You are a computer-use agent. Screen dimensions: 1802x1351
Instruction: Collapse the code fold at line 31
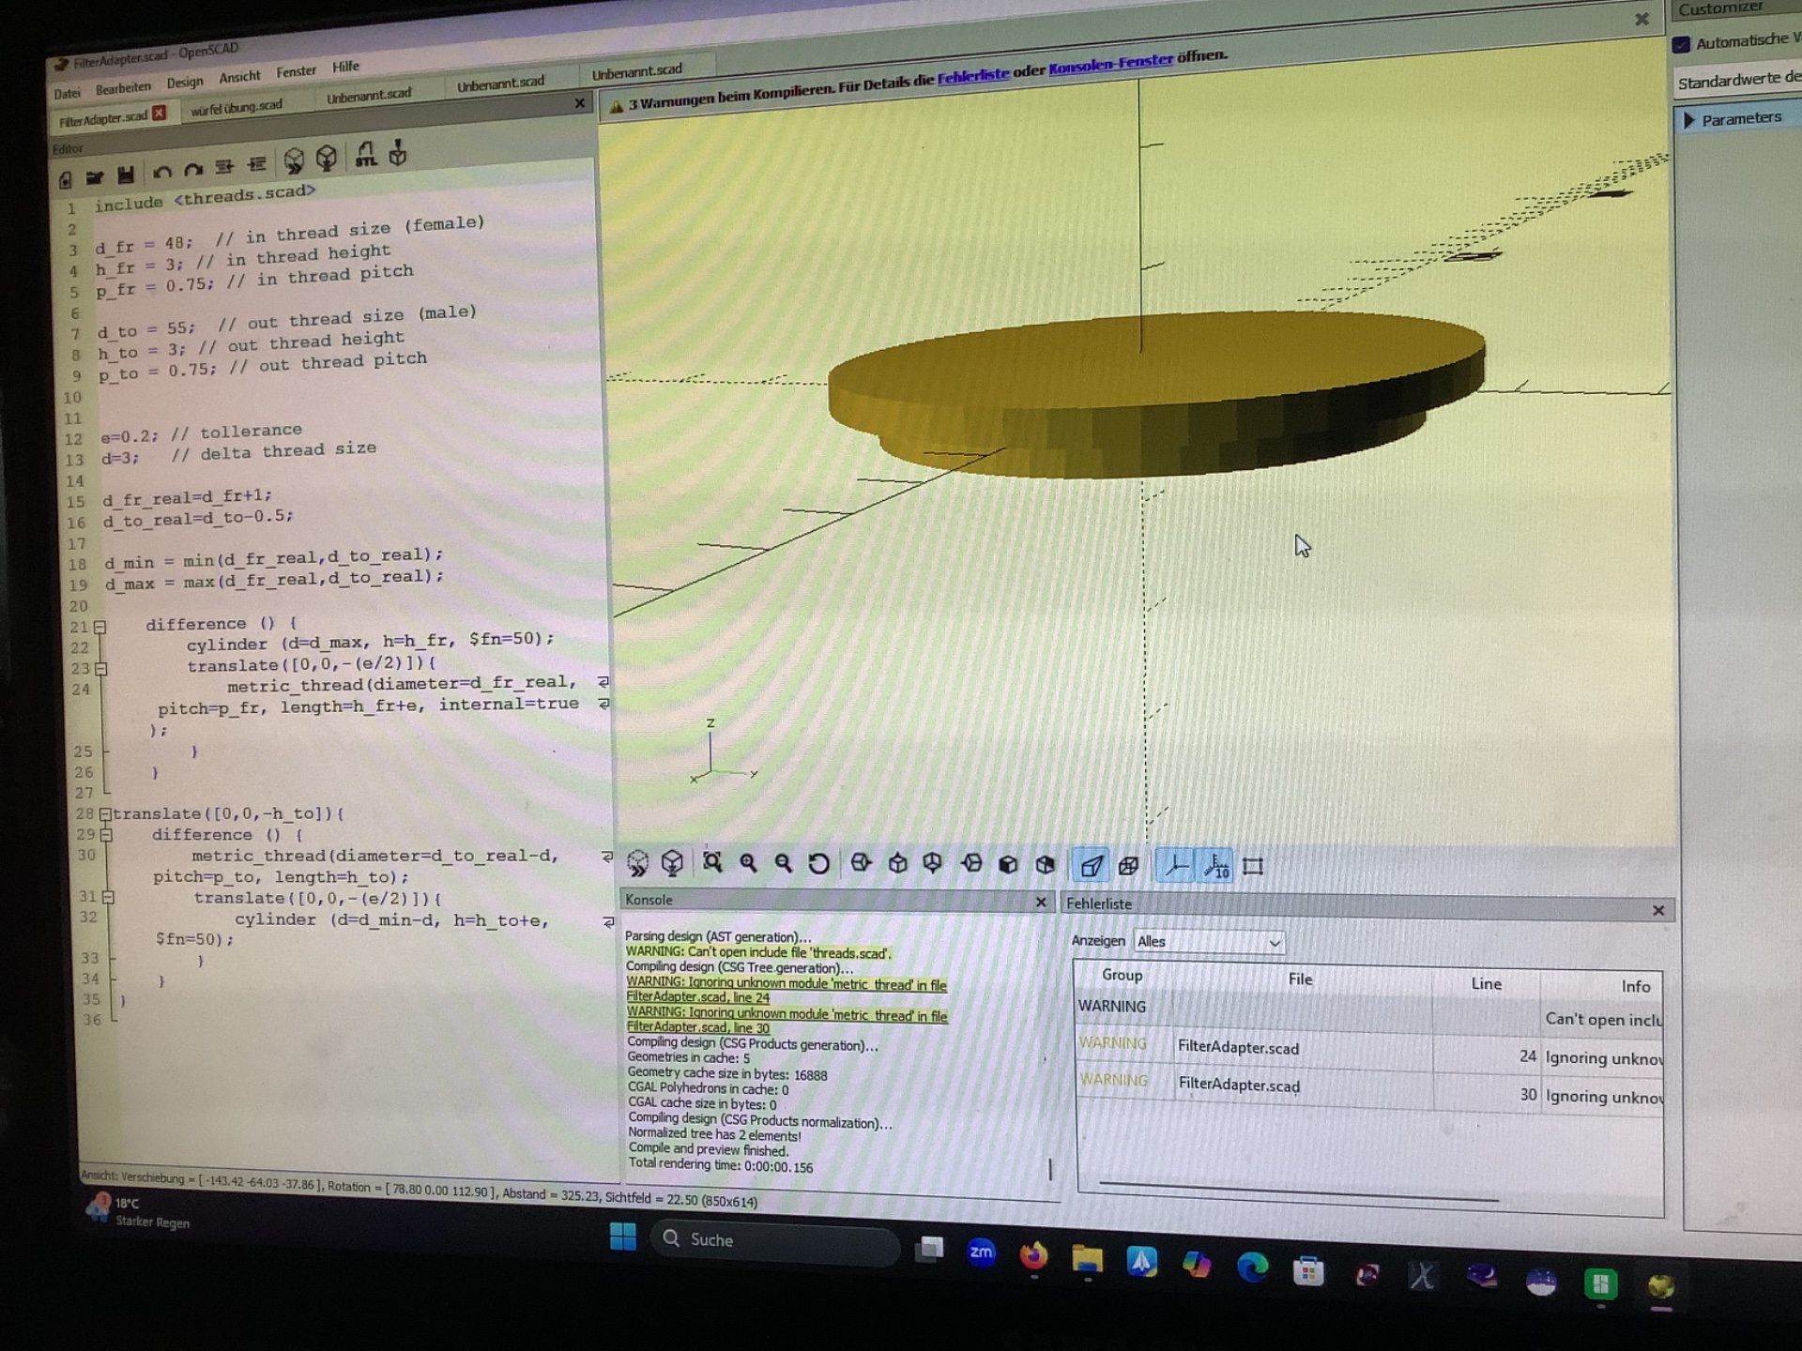point(108,898)
